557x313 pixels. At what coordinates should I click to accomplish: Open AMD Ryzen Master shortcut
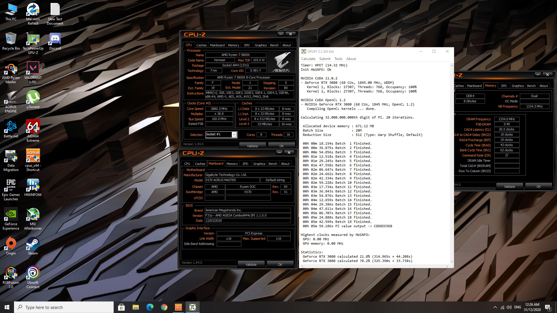pos(11,72)
